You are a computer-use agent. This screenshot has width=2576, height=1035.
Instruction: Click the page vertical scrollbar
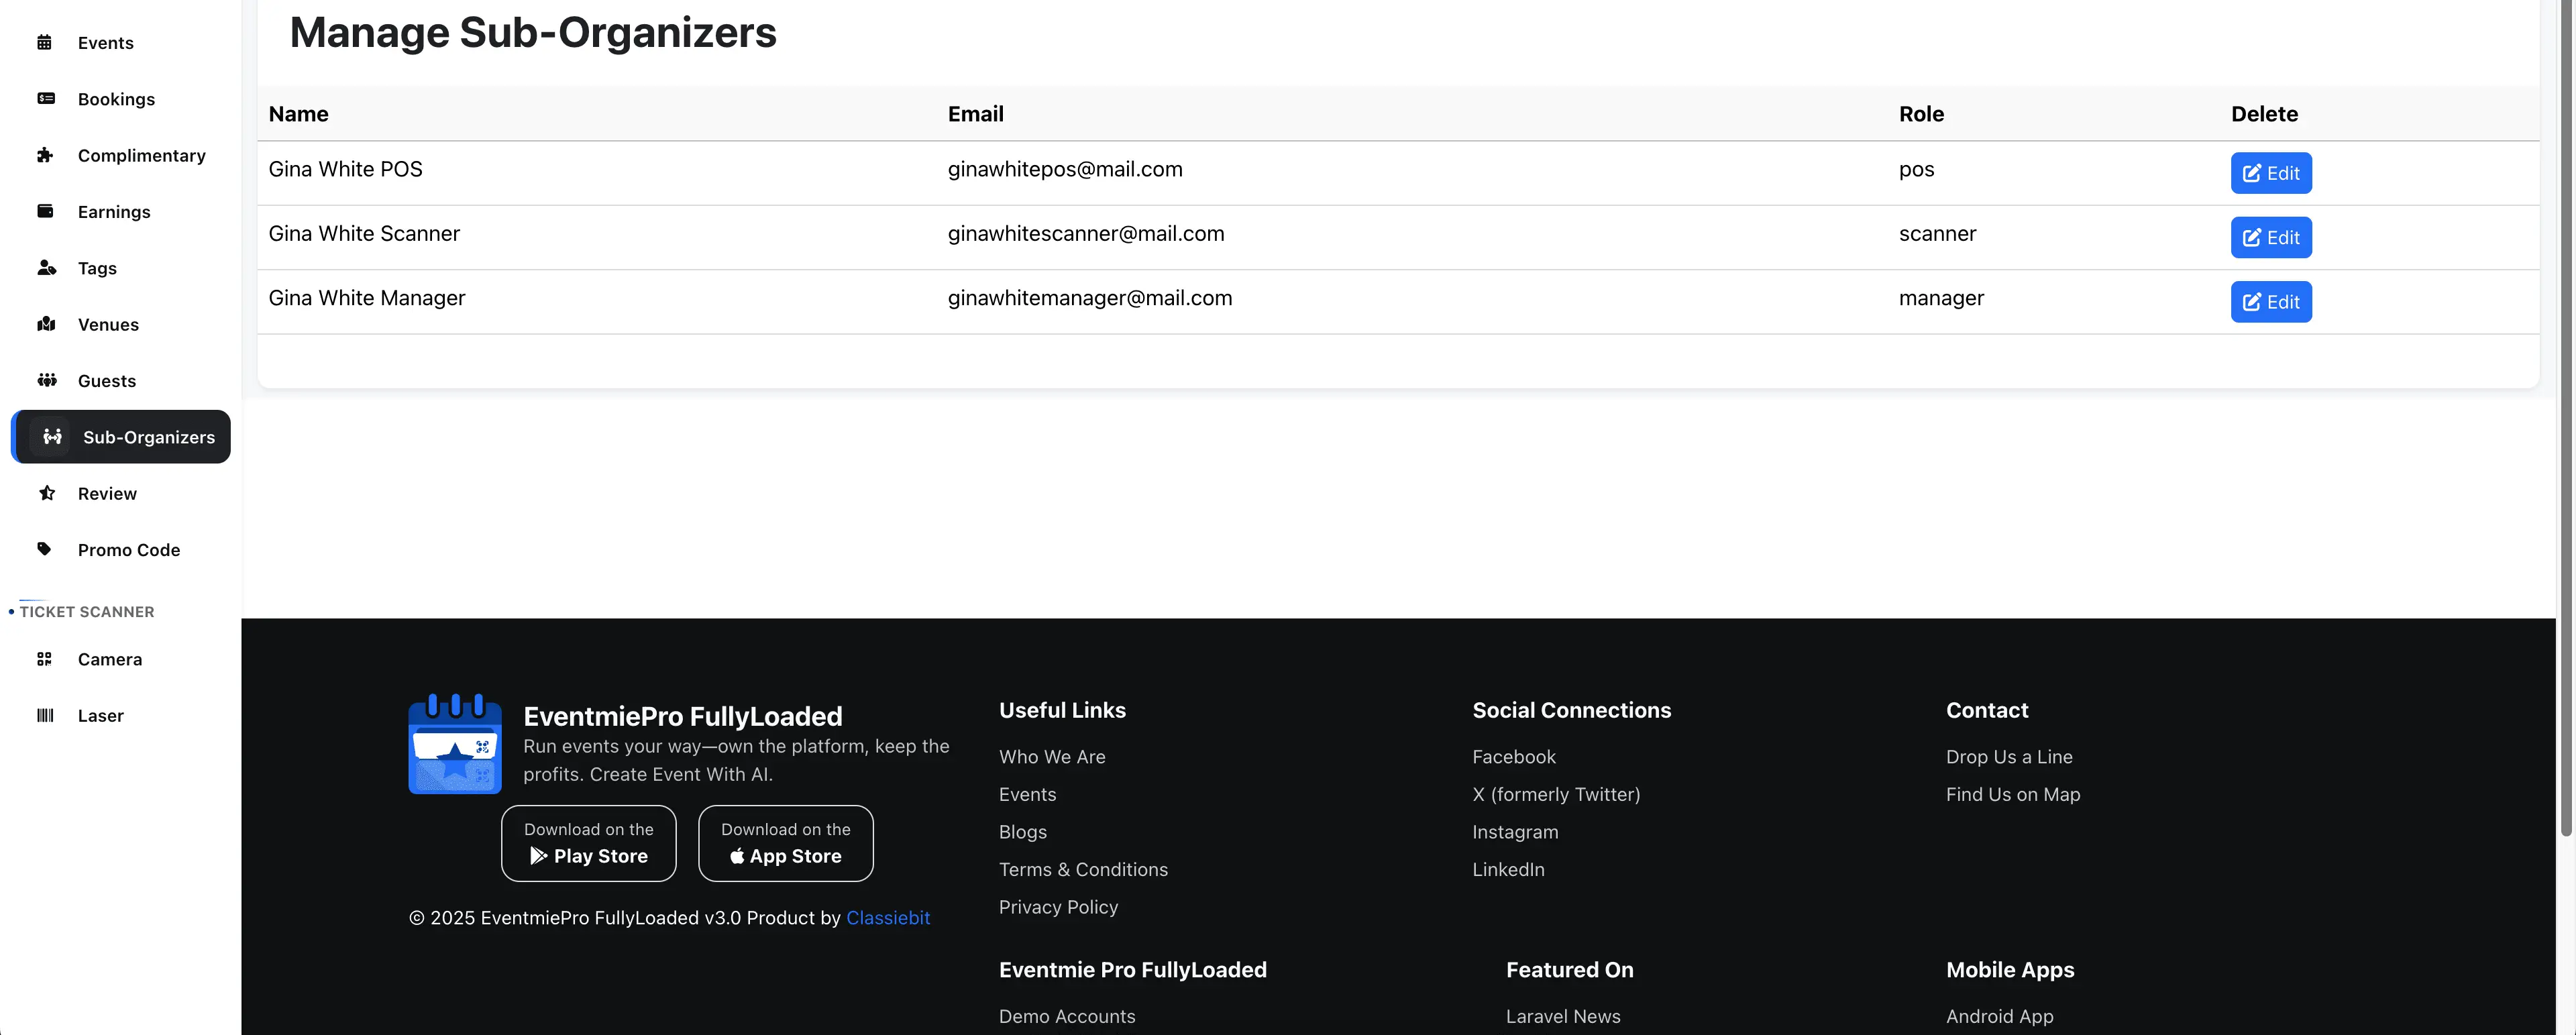2565,420
